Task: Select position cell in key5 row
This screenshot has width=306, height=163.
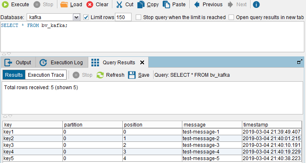Action: click(152, 158)
